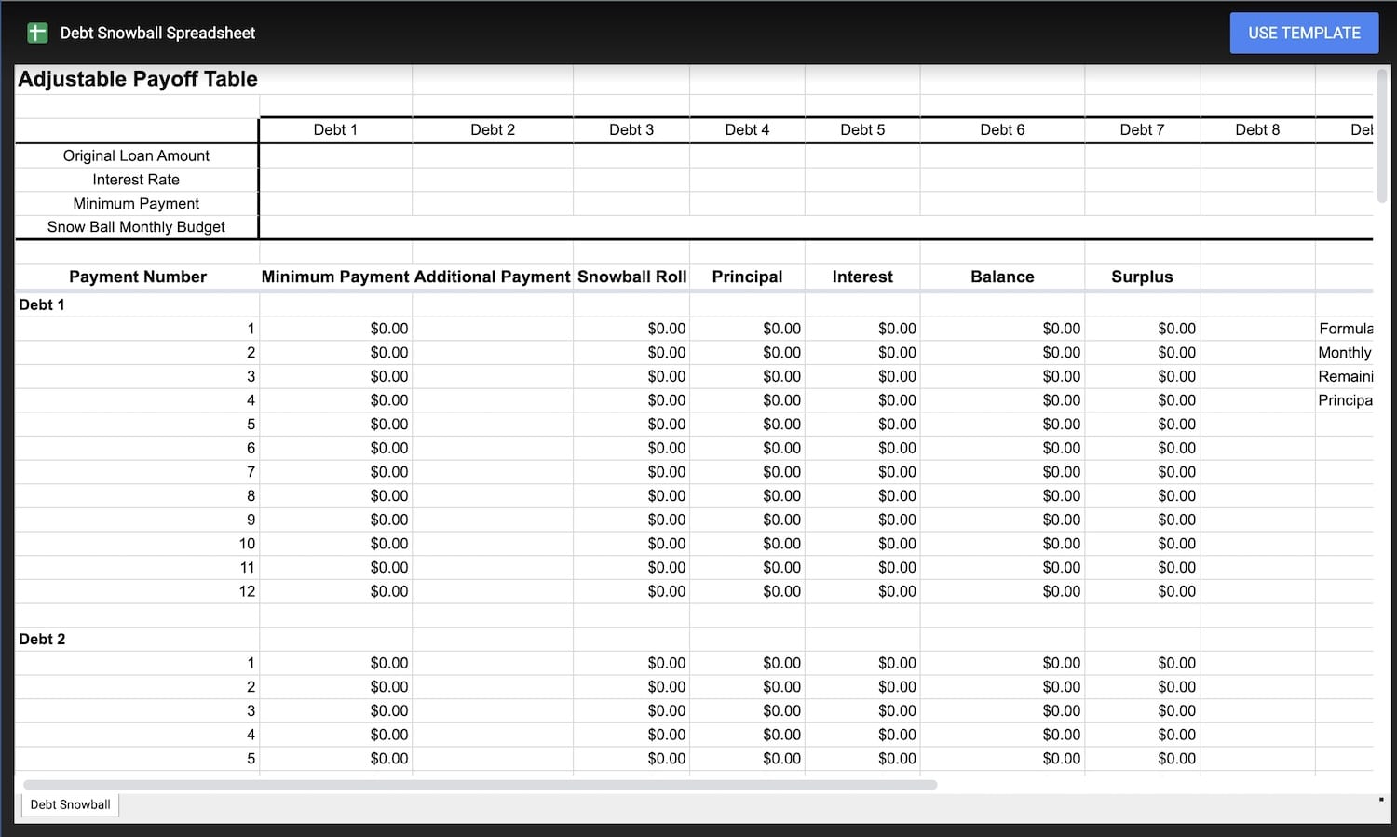
Task: Click the Snow Ball Monthly Budget label
Action: point(136,227)
